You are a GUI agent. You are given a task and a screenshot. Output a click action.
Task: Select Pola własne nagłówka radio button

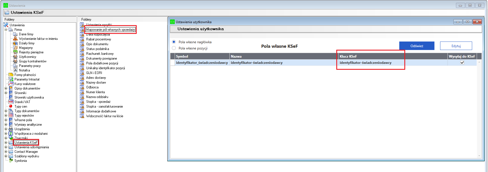click(x=174, y=42)
